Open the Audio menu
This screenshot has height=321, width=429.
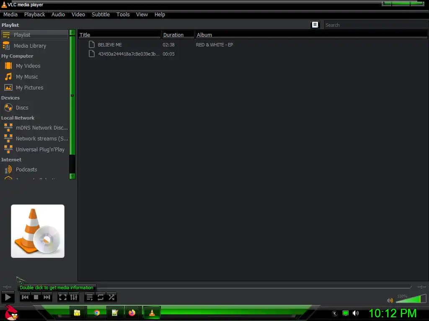58,15
